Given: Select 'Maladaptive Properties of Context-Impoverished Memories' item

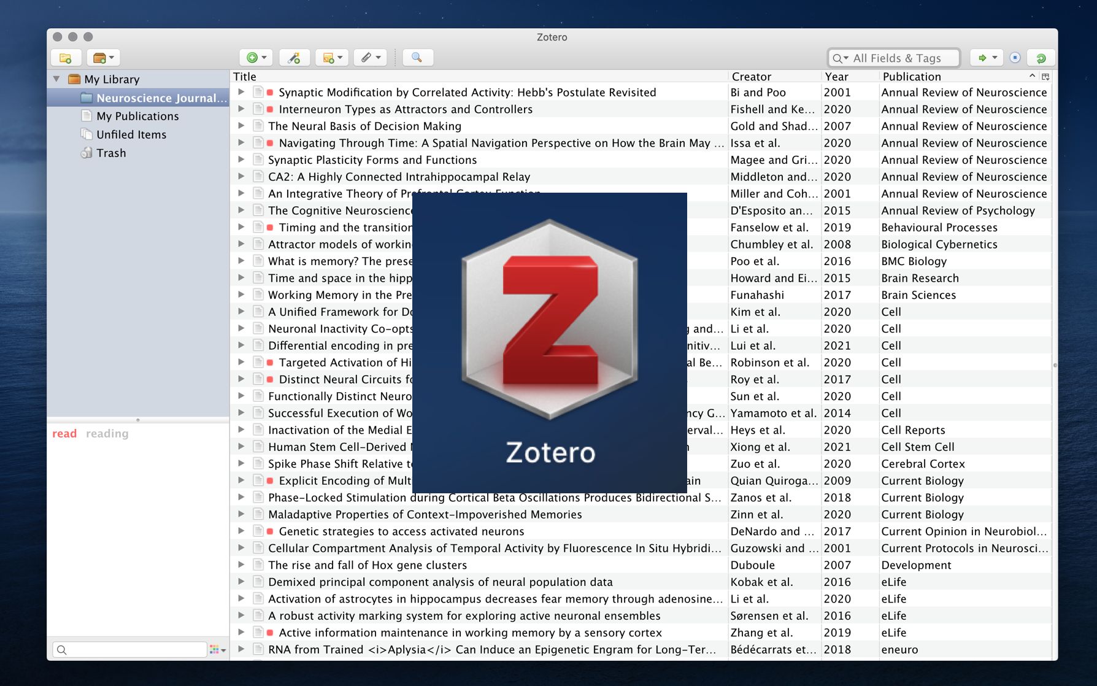Looking at the screenshot, I should [x=425, y=514].
